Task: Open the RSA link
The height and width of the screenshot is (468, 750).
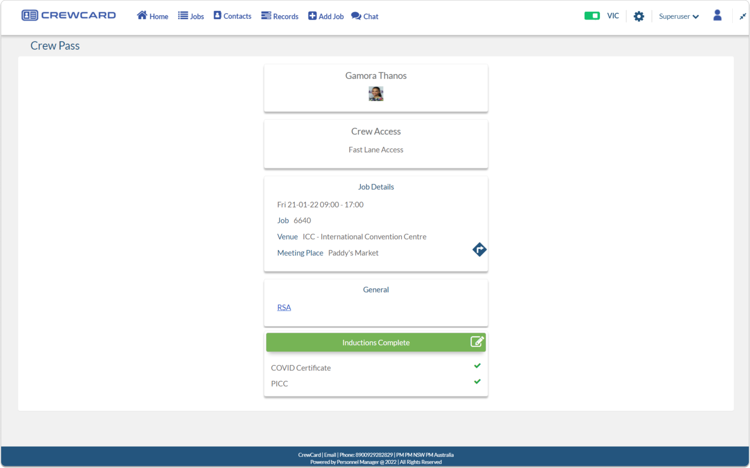Action: click(284, 307)
